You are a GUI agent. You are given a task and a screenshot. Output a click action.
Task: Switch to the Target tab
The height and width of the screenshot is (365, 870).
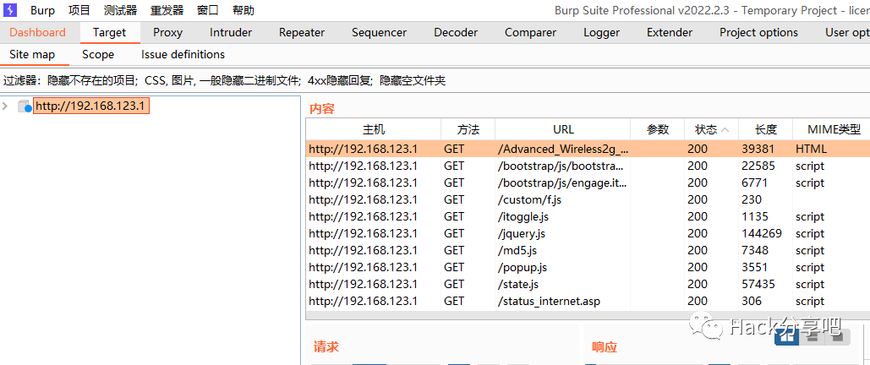(110, 33)
